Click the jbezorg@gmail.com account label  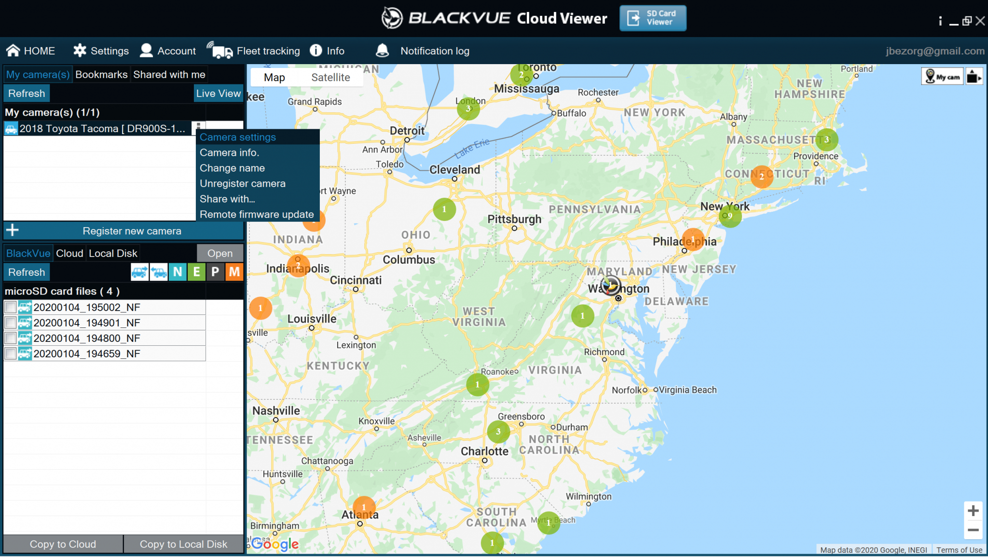(x=935, y=51)
